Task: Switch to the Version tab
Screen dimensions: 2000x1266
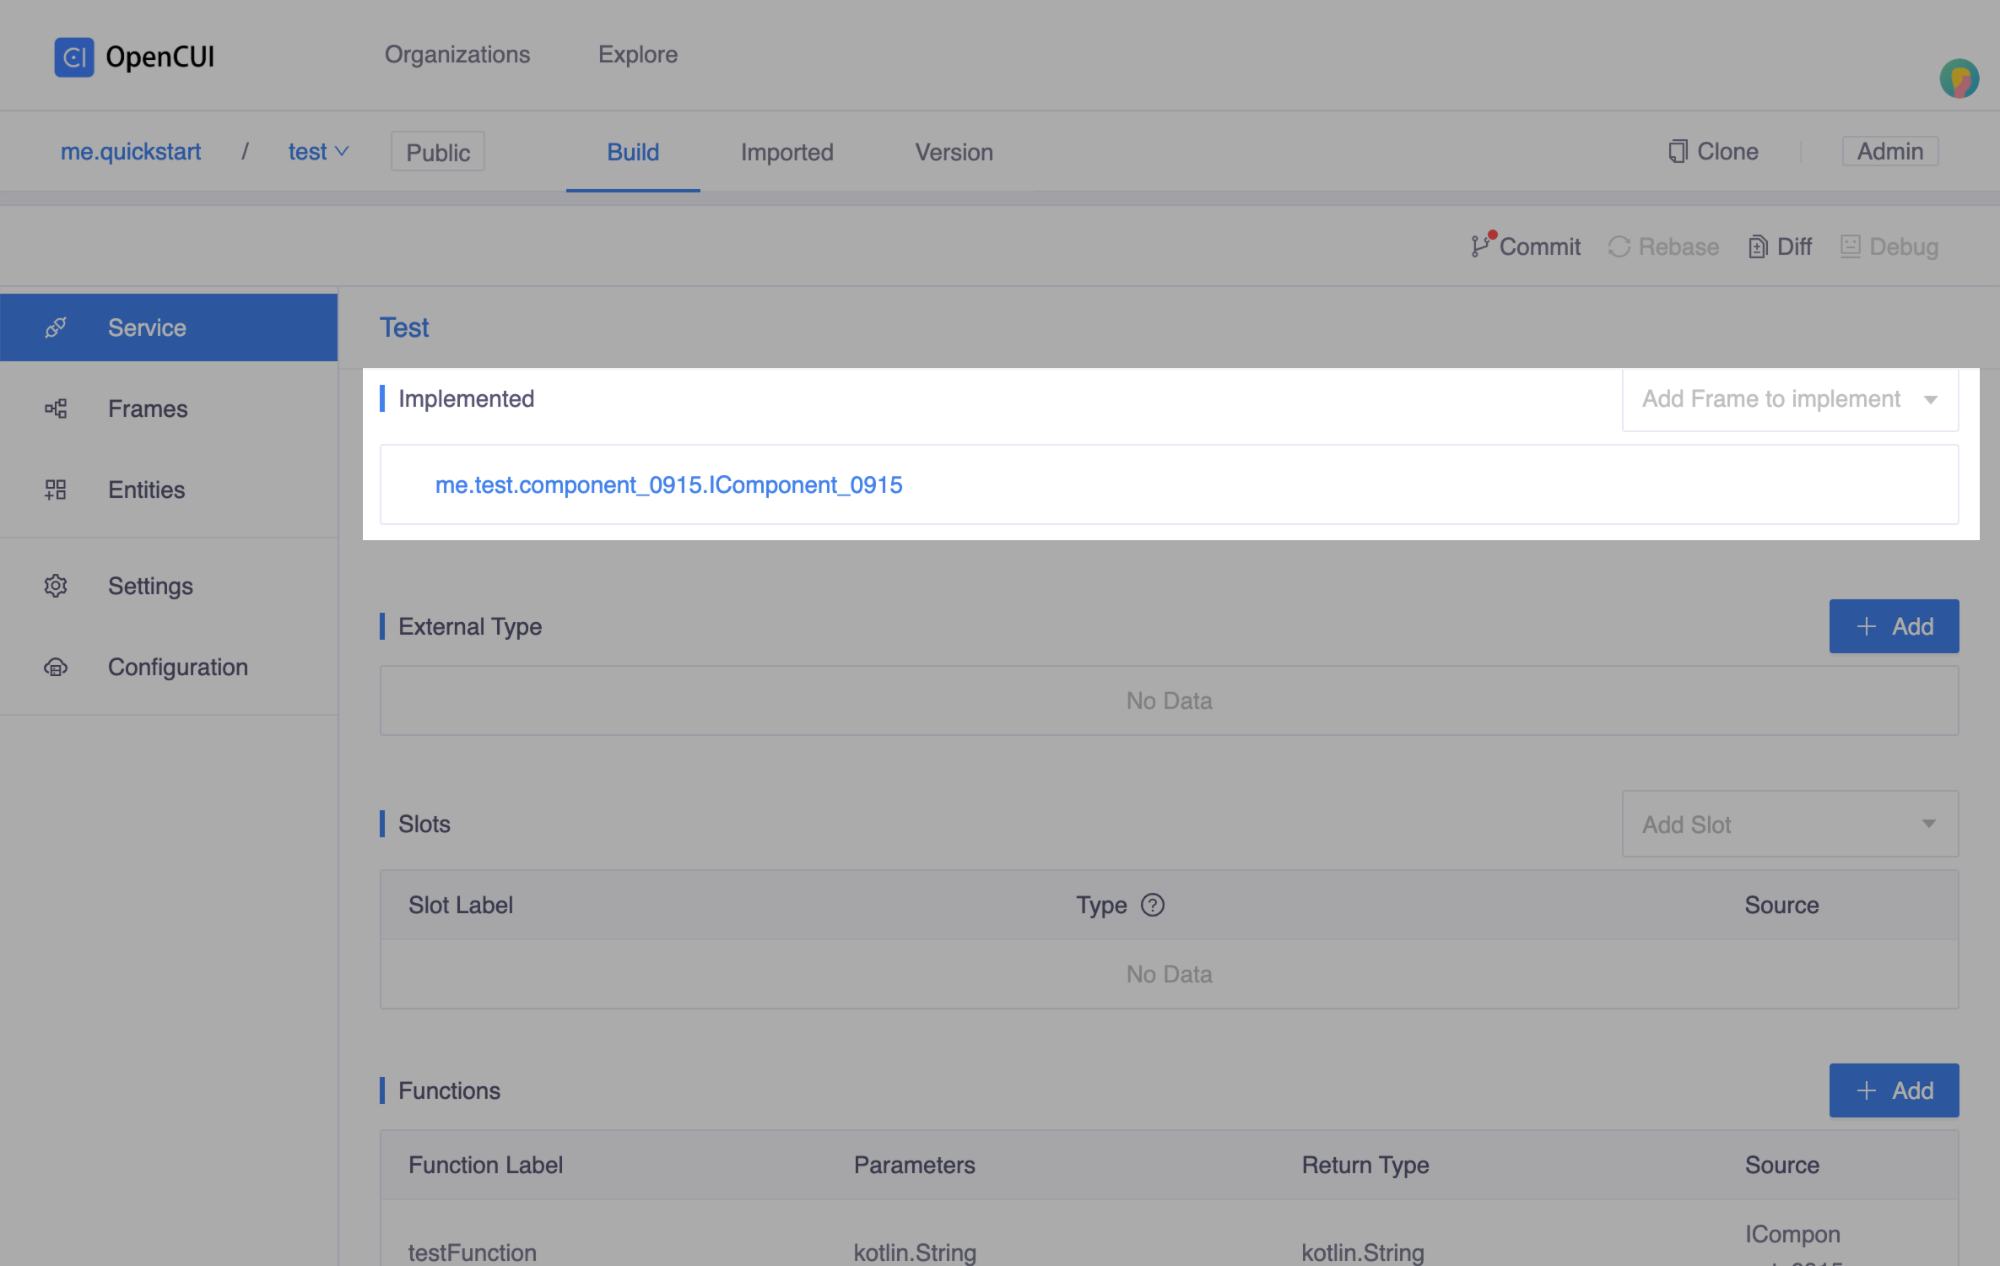Action: [x=952, y=152]
